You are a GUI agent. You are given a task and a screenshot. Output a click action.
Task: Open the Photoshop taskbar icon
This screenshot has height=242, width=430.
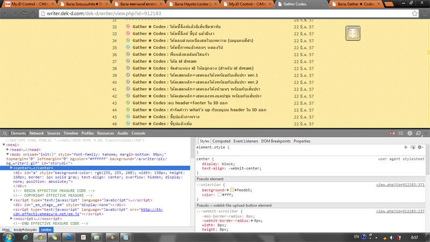click(x=69, y=237)
